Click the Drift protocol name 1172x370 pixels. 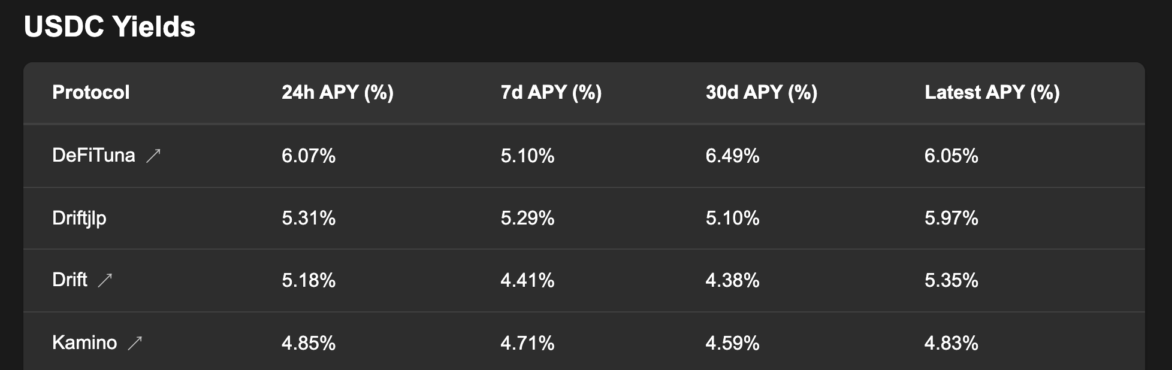pyautogui.click(x=72, y=280)
